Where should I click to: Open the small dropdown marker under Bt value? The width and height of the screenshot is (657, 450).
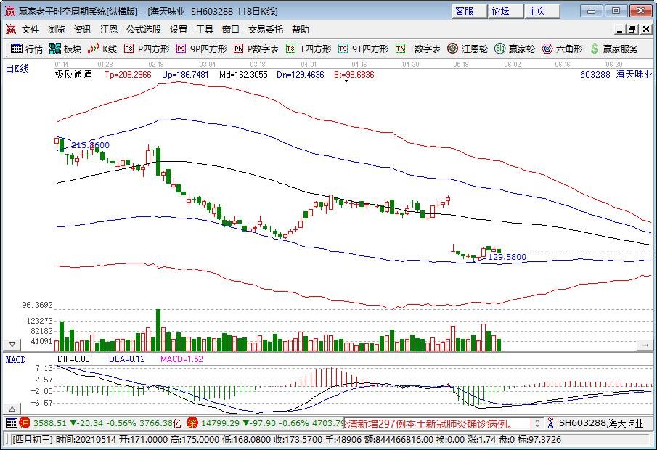coord(346,81)
